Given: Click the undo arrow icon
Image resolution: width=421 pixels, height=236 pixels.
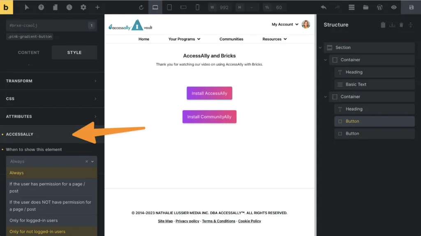Looking at the screenshot, I should 324,7.
